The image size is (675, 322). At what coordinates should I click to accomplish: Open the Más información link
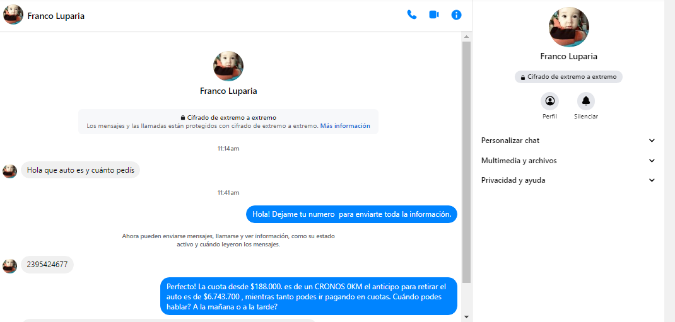click(x=345, y=126)
